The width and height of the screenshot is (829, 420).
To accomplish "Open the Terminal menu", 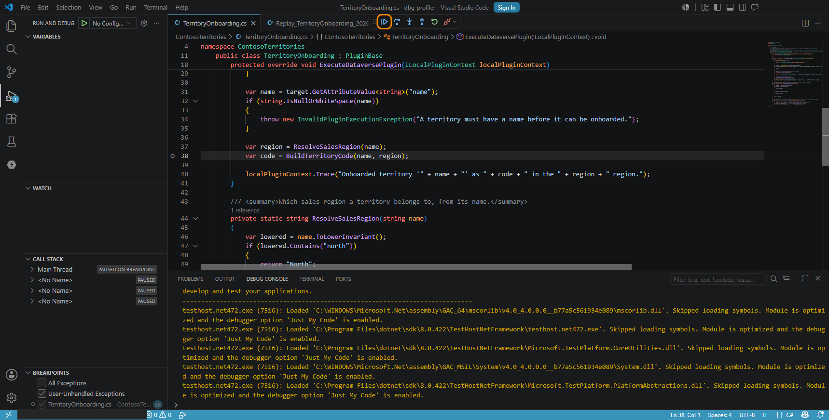I will (x=156, y=7).
